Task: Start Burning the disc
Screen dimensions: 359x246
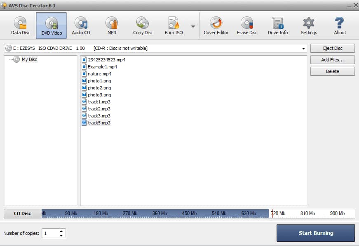Action: (x=315, y=233)
